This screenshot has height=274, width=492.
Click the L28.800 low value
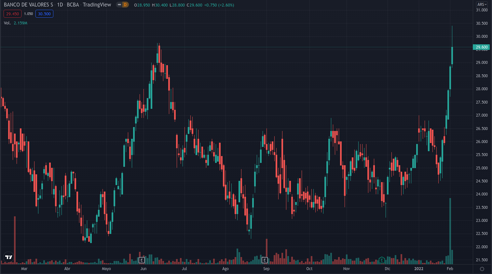click(177, 5)
